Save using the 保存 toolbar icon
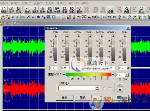The image size is (150, 111). coord(18,10)
